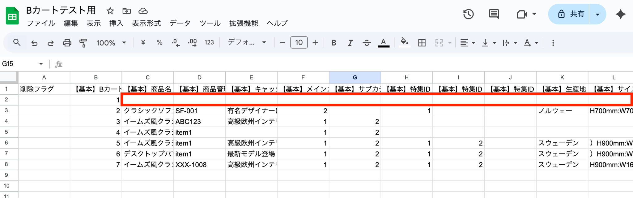Expand the font family dropdown
This screenshot has width=633, height=198.
point(247,43)
